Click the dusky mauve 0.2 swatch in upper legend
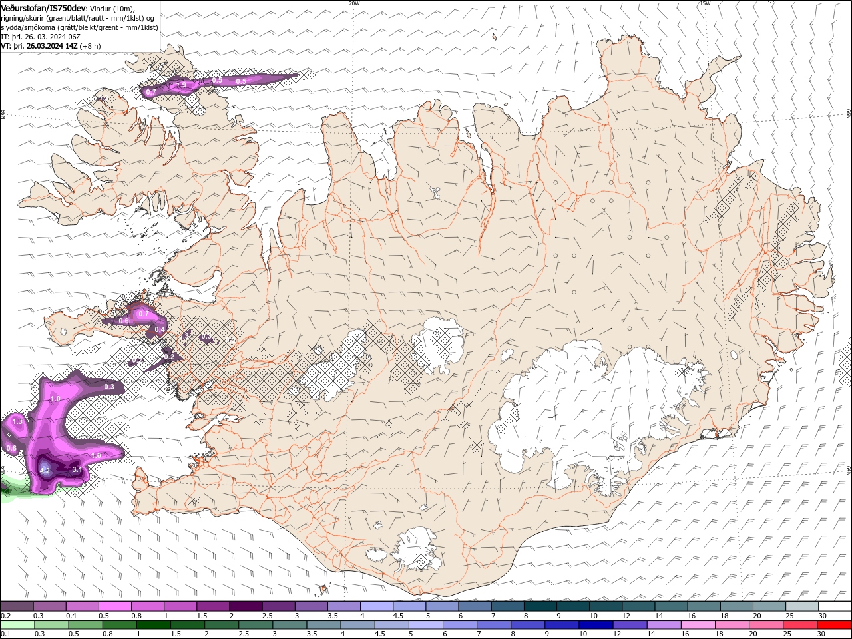Viewport: 852px width, 639px height. 17,606
